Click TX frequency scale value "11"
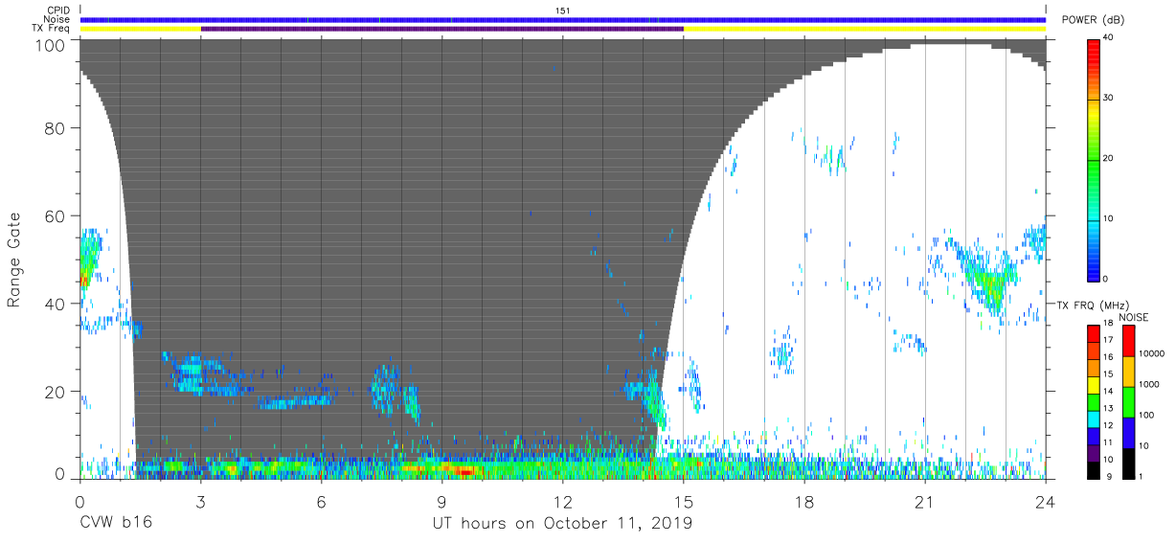Viewport: 1176px width, 543px height. coord(1109,442)
